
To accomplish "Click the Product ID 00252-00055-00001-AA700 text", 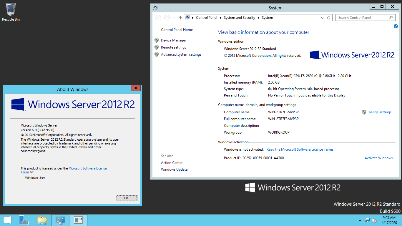I will coord(254,158).
